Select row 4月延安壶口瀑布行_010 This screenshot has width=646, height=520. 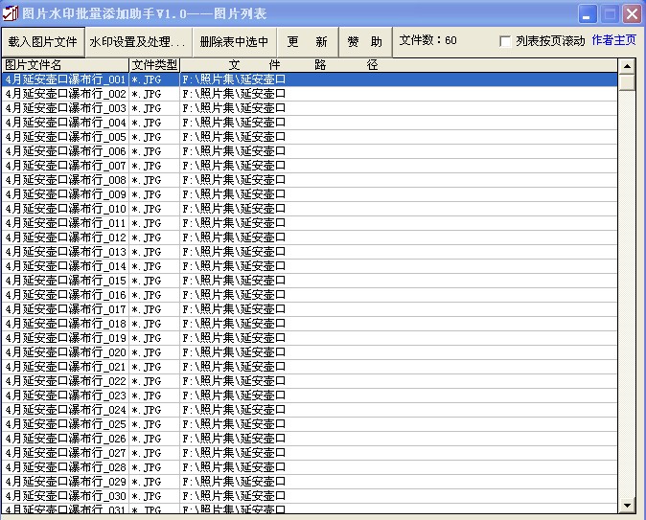tap(65, 209)
